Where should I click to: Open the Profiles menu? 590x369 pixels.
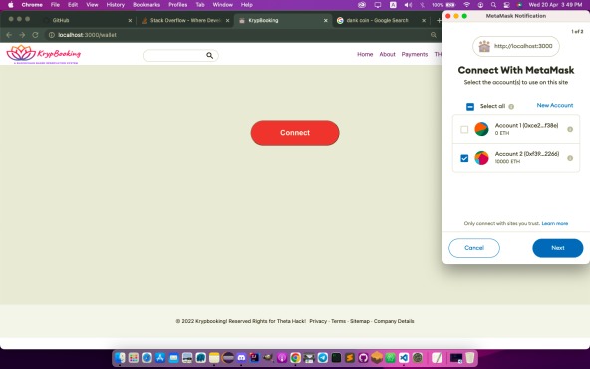(178, 5)
